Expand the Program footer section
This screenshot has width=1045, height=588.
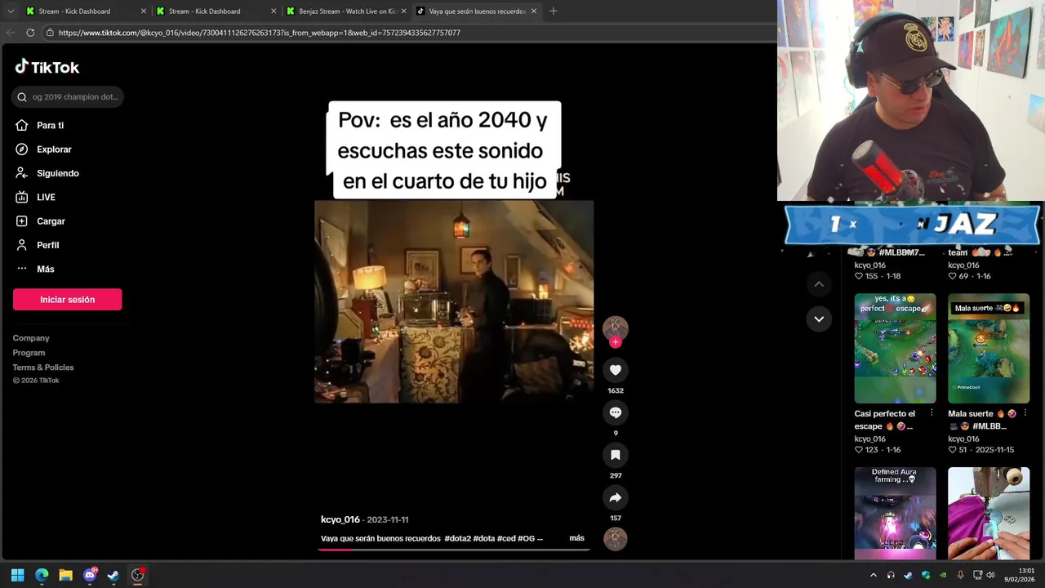tap(29, 353)
